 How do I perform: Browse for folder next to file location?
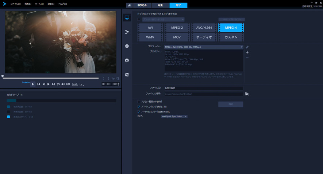pos(247,94)
